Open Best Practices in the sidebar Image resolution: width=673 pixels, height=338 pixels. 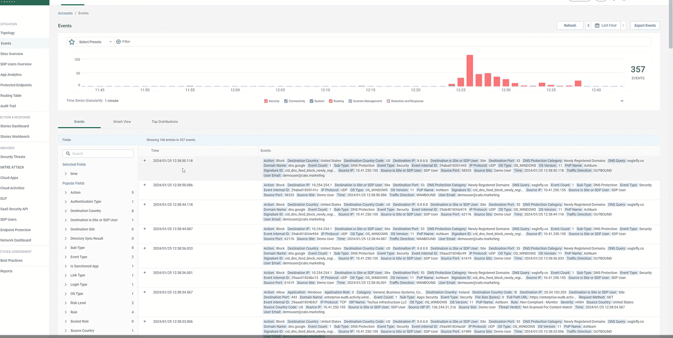(x=11, y=261)
